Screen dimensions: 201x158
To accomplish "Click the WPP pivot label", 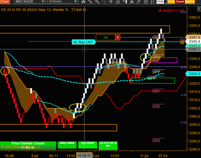I will tap(152, 79).
